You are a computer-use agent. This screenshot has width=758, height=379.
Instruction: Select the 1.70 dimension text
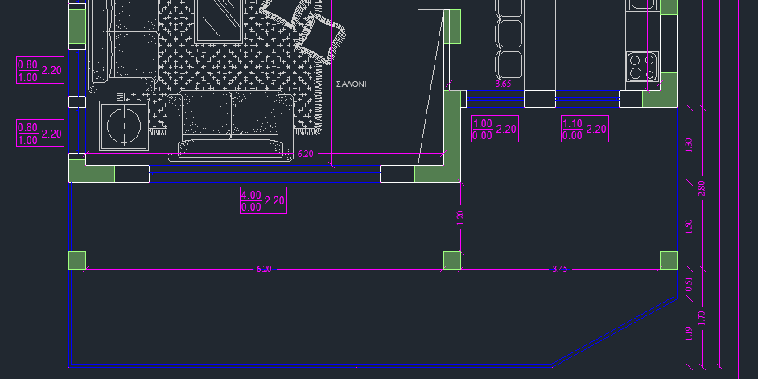tap(702, 318)
